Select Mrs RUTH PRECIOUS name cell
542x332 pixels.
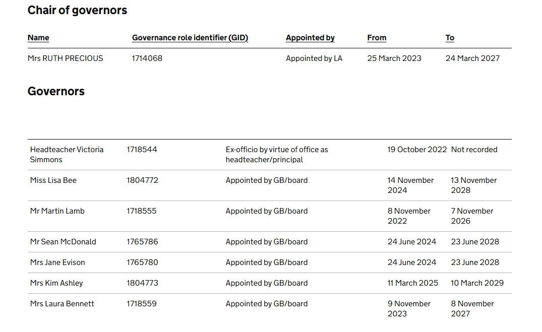pos(65,58)
